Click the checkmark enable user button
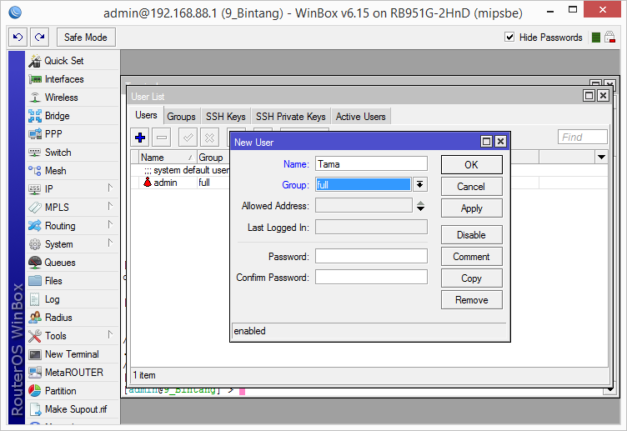Image resolution: width=627 pixels, height=431 pixels. (x=188, y=138)
